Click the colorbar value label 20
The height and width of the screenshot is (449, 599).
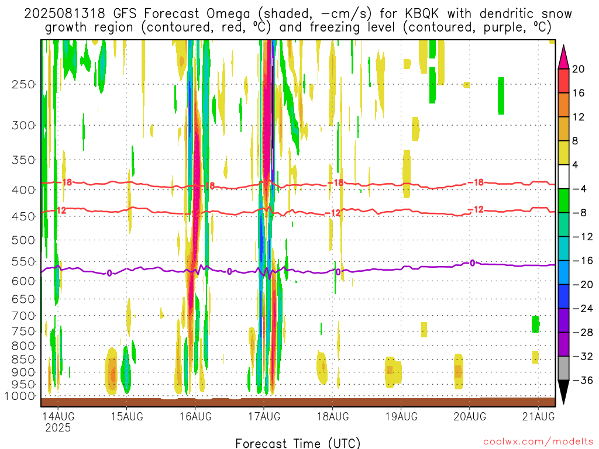pyautogui.click(x=579, y=69)
